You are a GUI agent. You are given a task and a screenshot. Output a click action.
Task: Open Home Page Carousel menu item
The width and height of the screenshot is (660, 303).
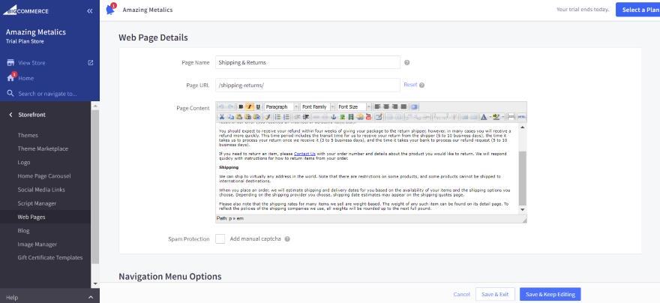coord(44,176)
